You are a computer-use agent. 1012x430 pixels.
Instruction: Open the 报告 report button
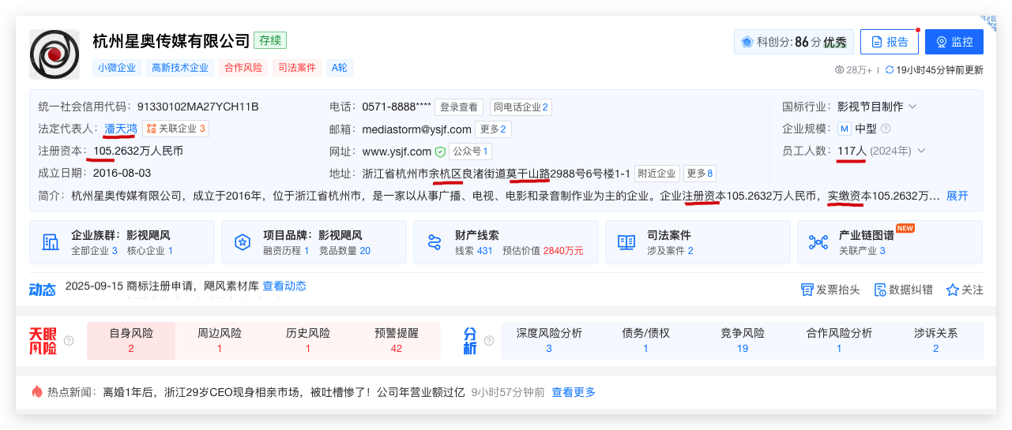[x=890, y=42]
